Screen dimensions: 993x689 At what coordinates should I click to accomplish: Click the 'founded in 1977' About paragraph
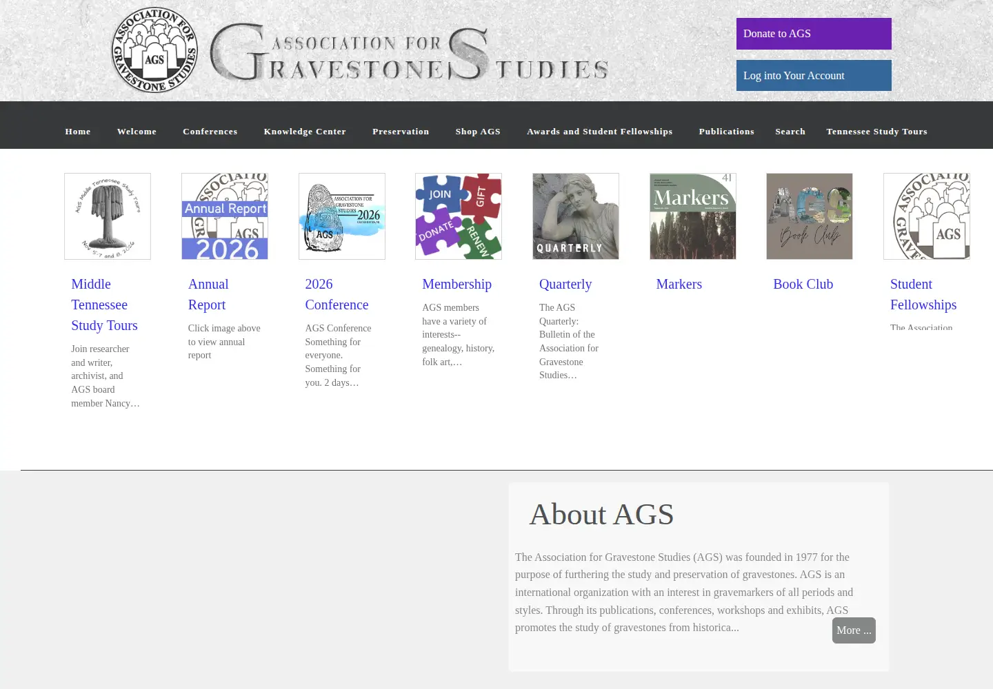pos(684,593)
